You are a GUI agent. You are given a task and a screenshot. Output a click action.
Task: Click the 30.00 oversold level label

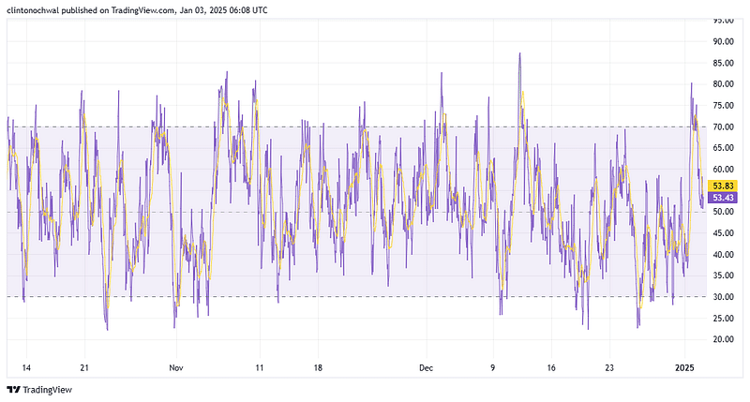tap(723, 297)
